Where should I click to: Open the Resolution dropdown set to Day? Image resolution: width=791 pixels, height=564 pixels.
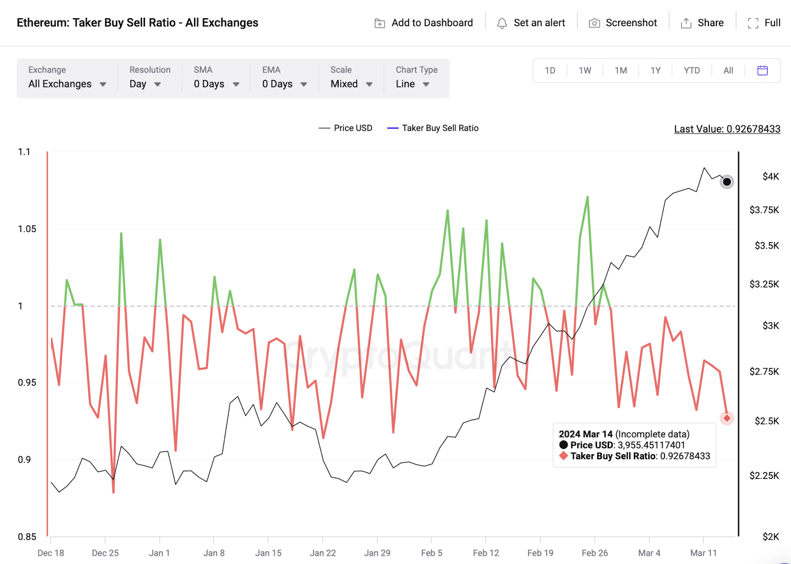[x=149, y=78]
